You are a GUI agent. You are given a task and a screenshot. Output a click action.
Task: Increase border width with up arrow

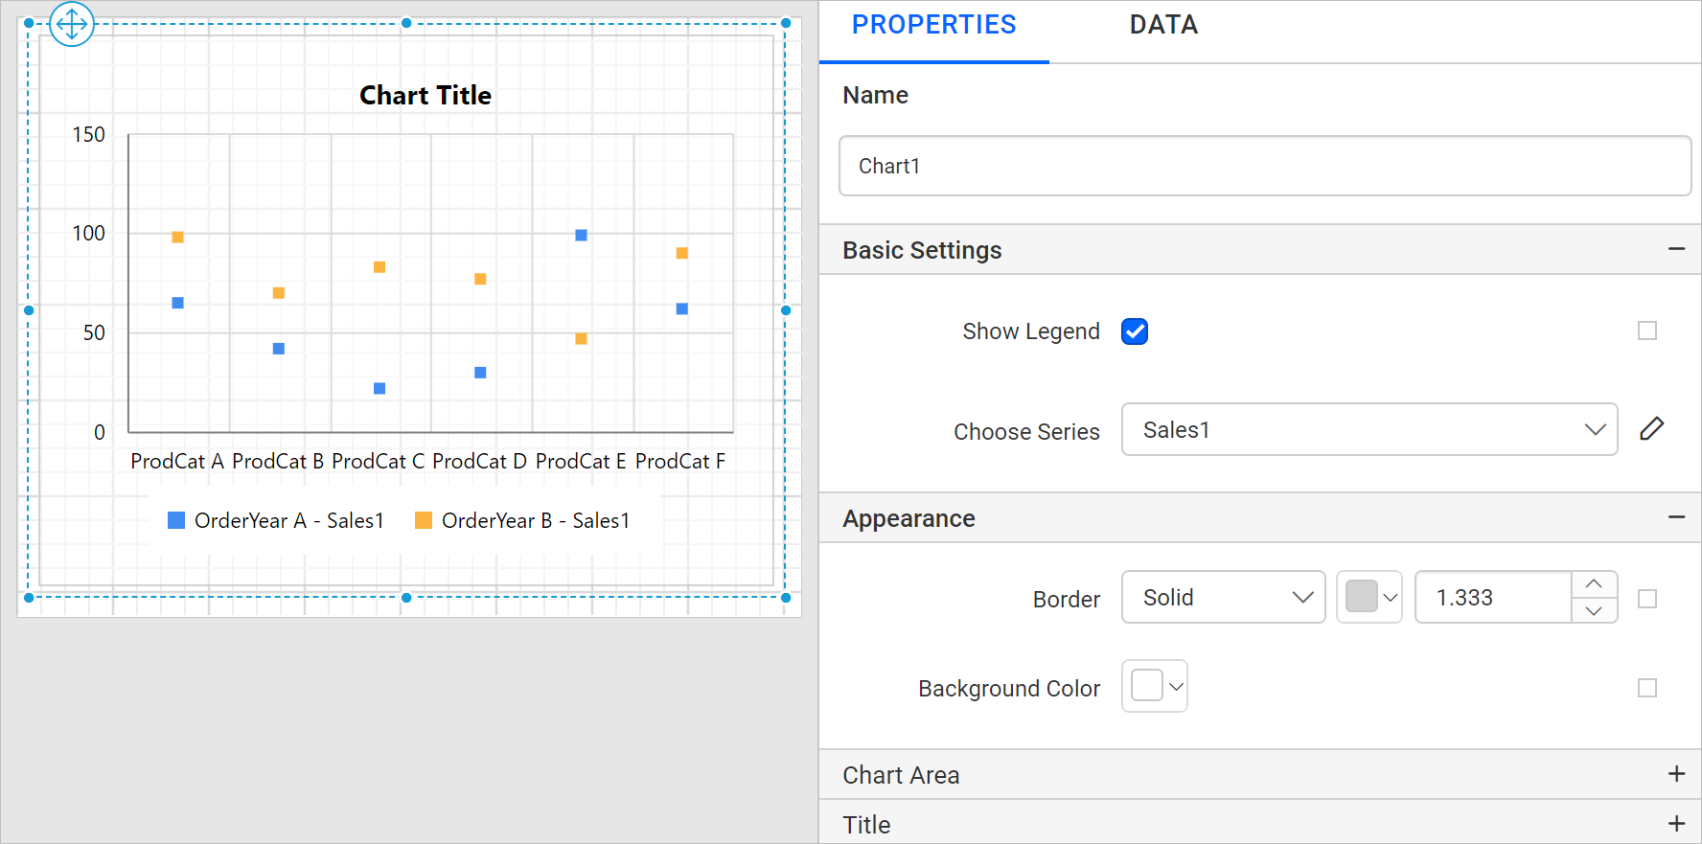[x=1595, y=584]
